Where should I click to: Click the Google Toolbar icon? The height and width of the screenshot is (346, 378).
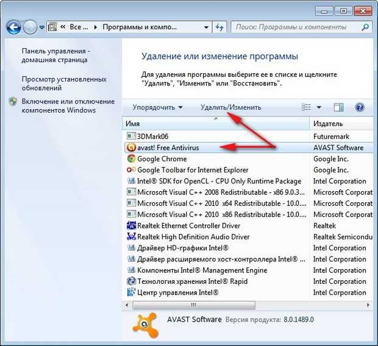coord(131,169)
